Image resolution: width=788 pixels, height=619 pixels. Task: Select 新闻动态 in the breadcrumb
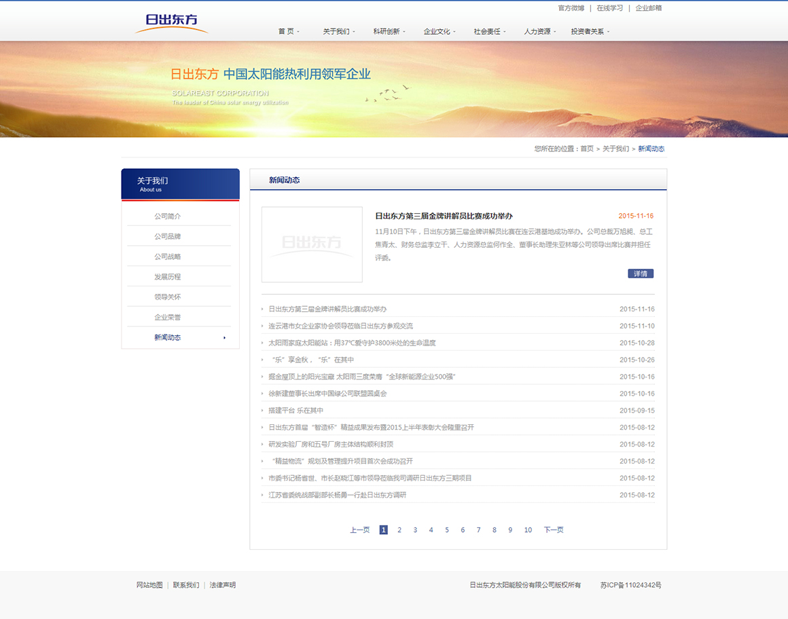pos(651,149)
